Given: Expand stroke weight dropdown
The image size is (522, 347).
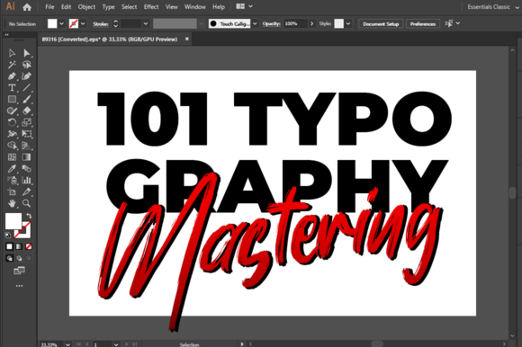Looking at the screenshot, I should coord(146,23).
